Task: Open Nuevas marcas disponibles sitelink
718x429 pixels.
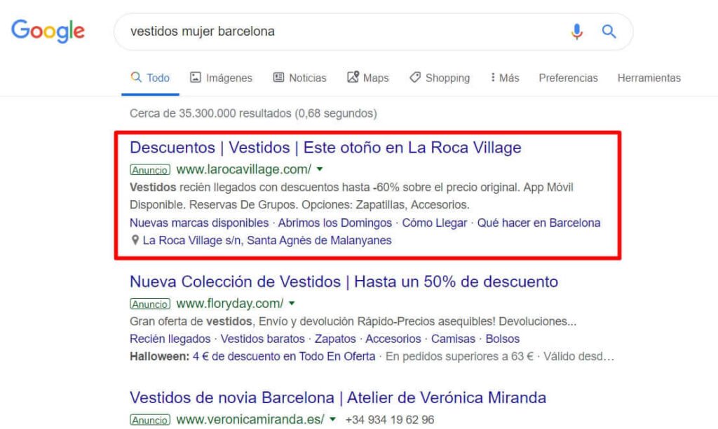Action: (x=199, y=223)
